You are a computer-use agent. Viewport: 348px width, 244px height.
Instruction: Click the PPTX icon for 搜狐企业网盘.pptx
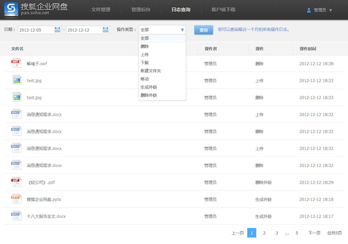click(x=16, y=199)
